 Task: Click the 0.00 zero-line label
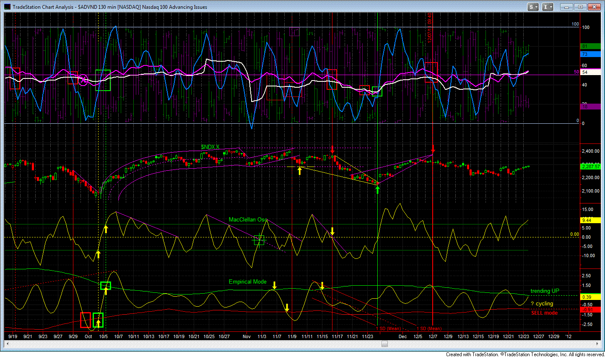coord(574,234)
